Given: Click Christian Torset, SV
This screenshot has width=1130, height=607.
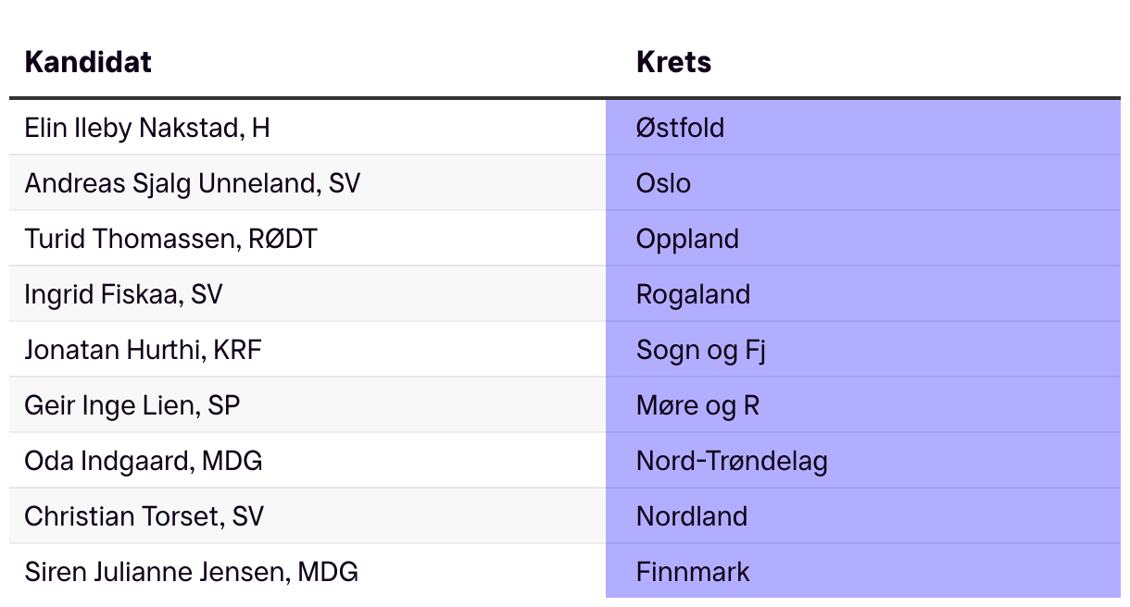Looking at the screenshot, I should 144,516.
